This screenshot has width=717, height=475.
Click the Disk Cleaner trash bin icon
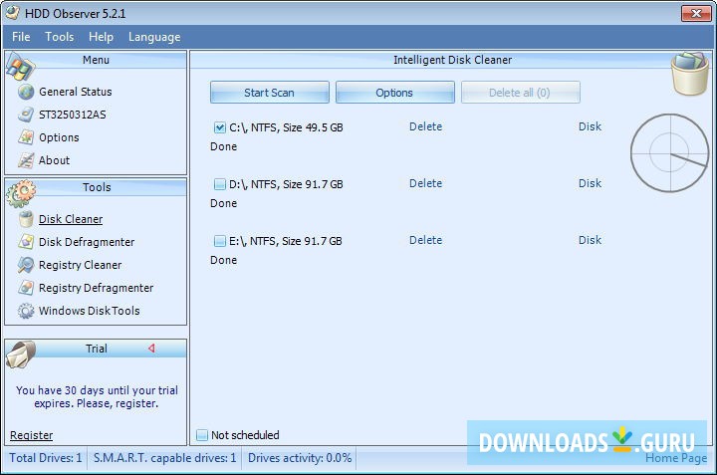coord(26,219)
